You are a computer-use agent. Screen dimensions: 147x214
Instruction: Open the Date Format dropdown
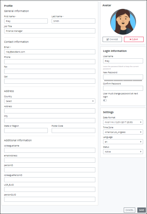123,122
